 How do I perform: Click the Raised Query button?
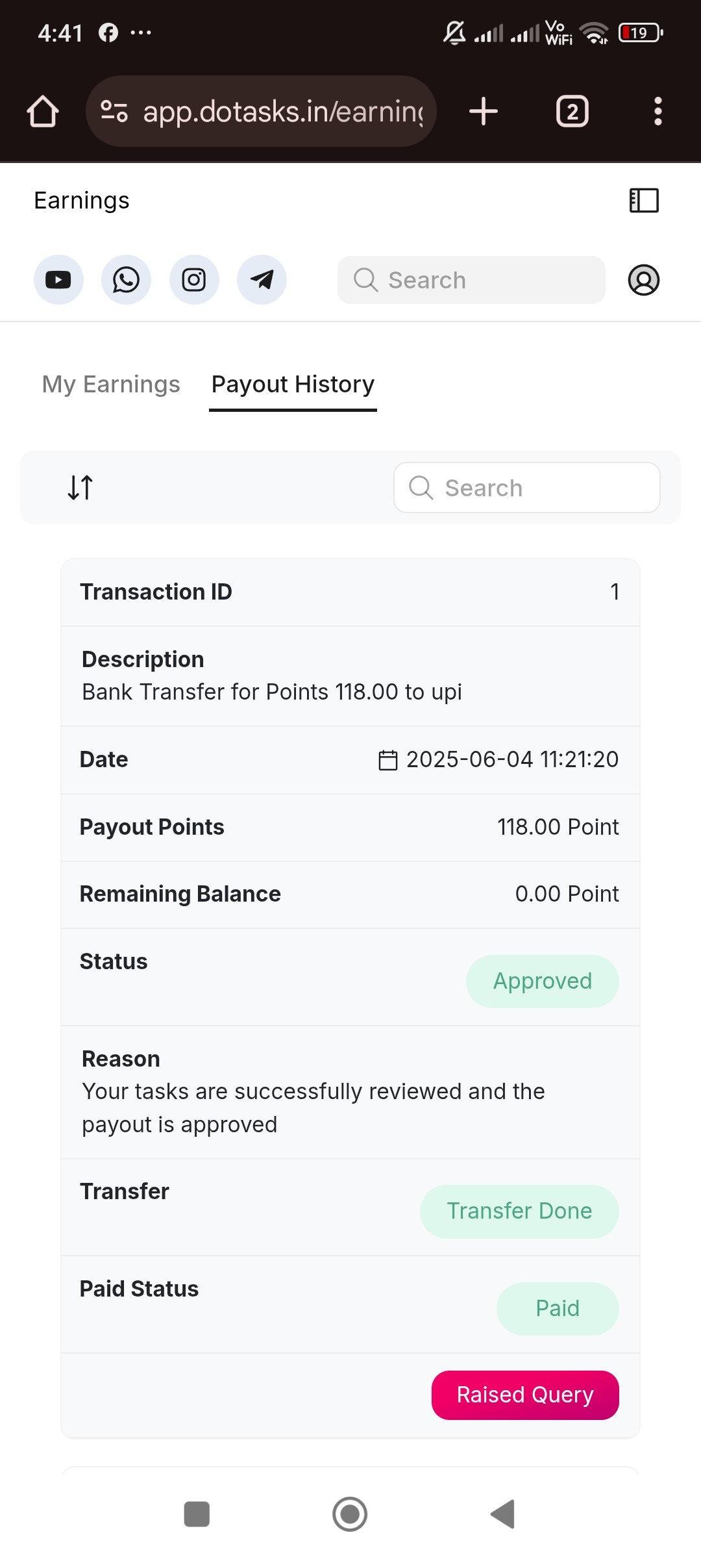point(525,1395)
